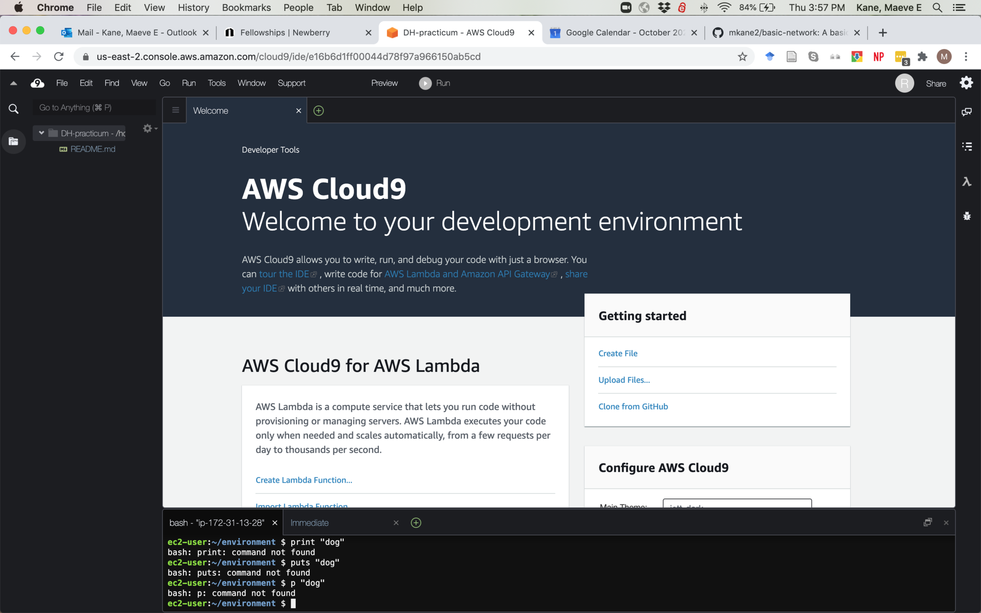This screenshot has width=981, height=613.
Task: Click the Clone from GitHub link
Action: 633,406
